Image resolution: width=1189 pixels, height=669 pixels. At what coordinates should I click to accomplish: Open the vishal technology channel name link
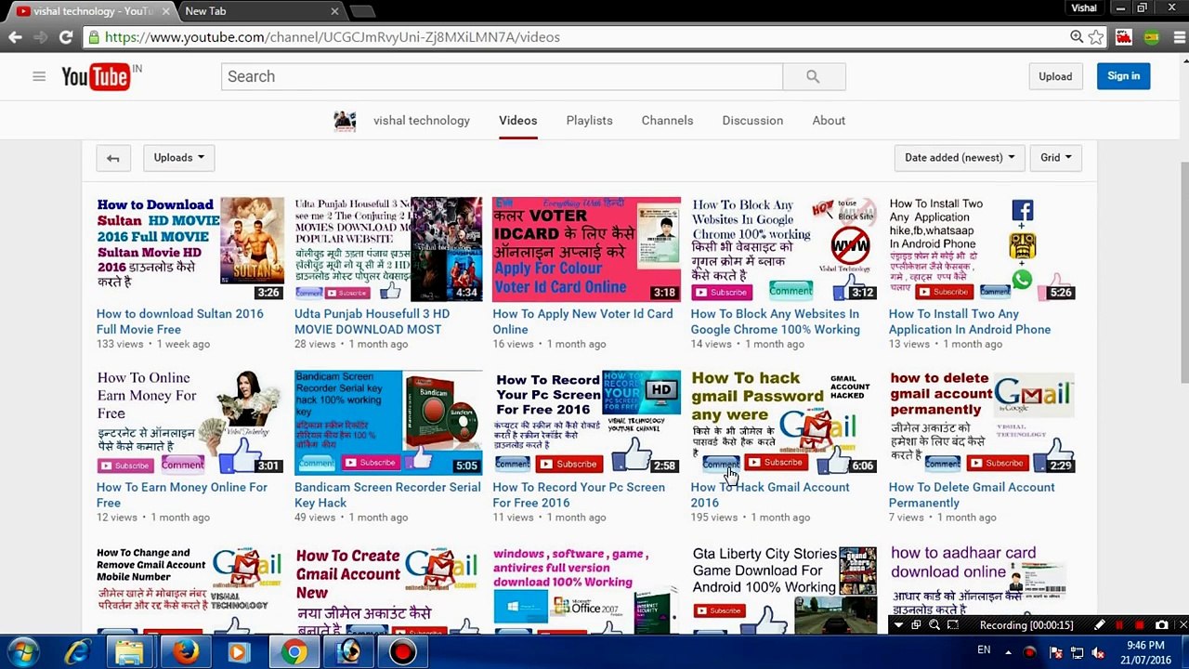pos(422,121)
